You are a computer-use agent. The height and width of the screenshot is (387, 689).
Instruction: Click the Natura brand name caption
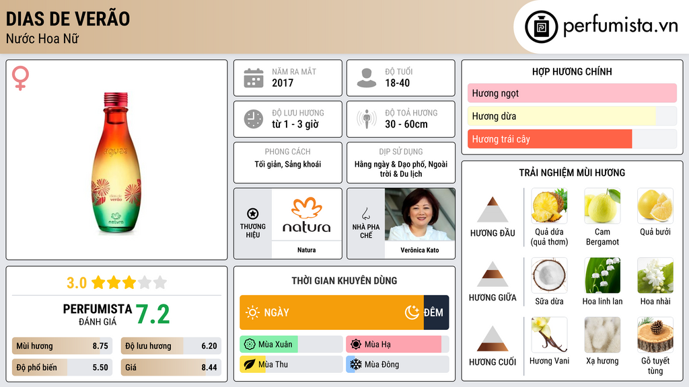tap(306, 250)
